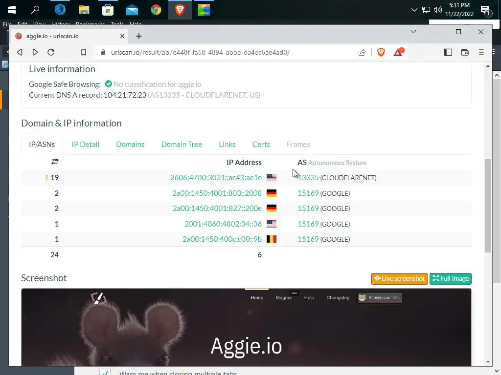Screen dimensions: 501x375
Task: Click total requests count 24
Action: (54, 255)
